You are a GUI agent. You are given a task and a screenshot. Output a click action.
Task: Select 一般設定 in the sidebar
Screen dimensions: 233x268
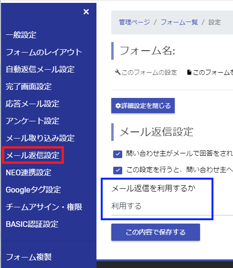tap(21, 35)
